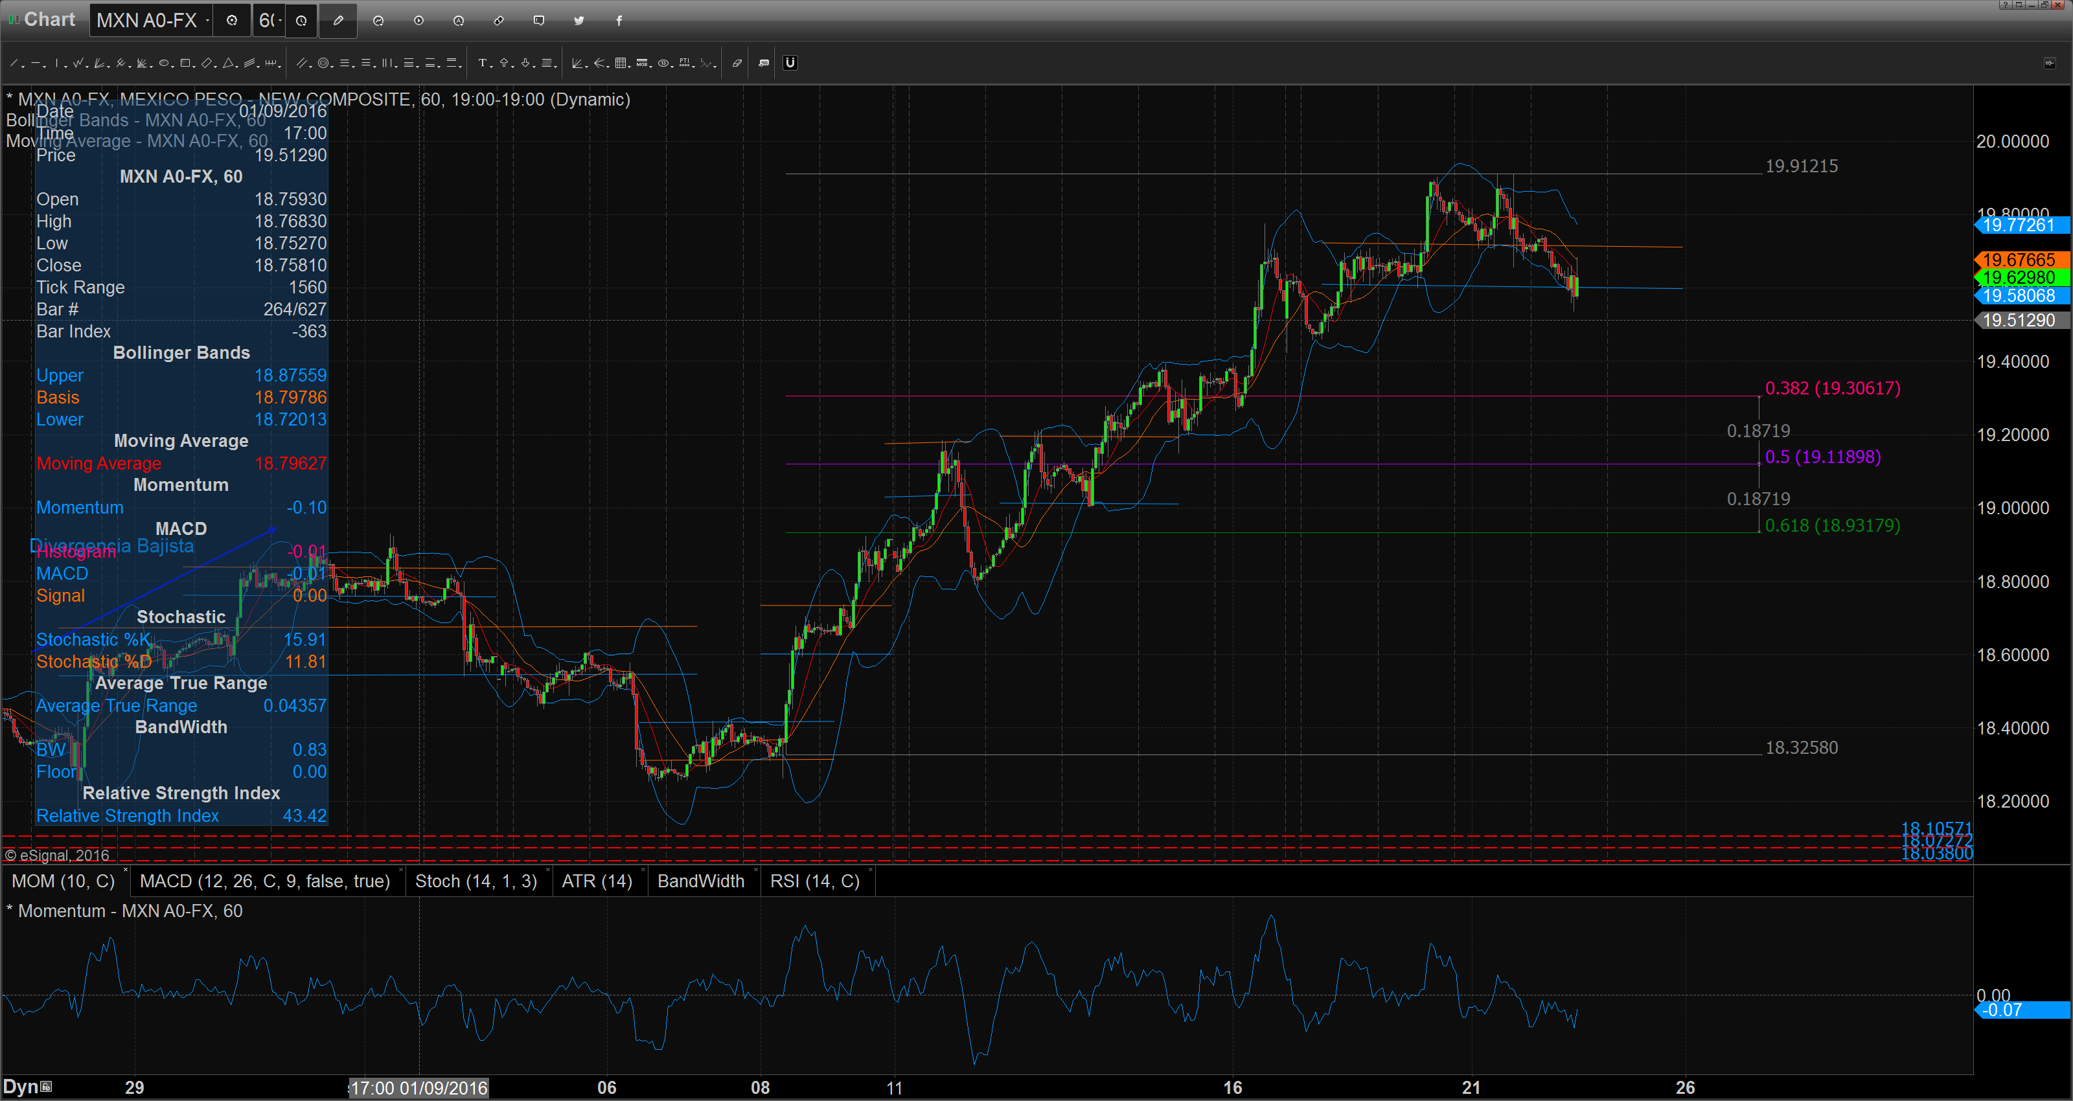Select the MOB study tool
This screenshot has width=2073, height=1101.
[x=641, y=63]
